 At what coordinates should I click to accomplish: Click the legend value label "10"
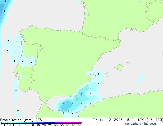point(32,125)
